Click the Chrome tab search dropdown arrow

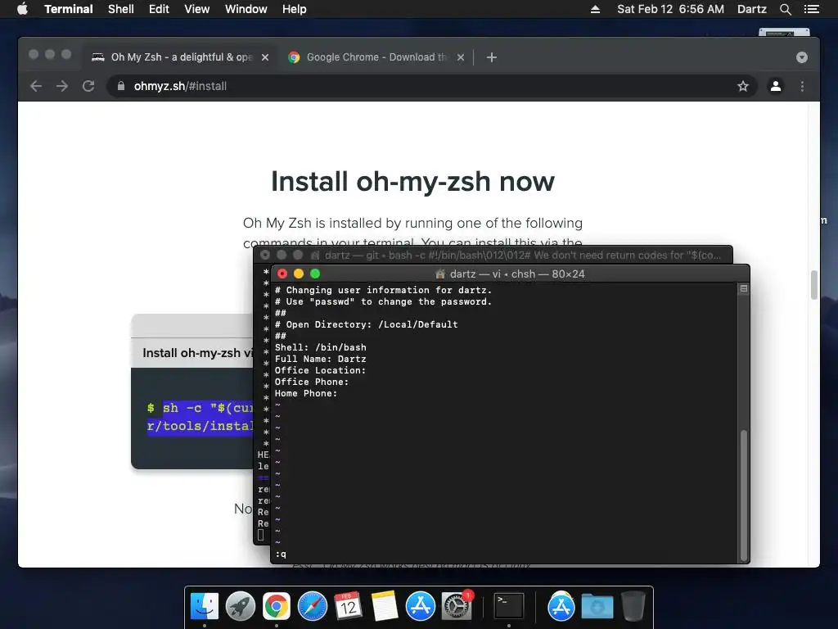pyautogui.click(x=802, y=57)
